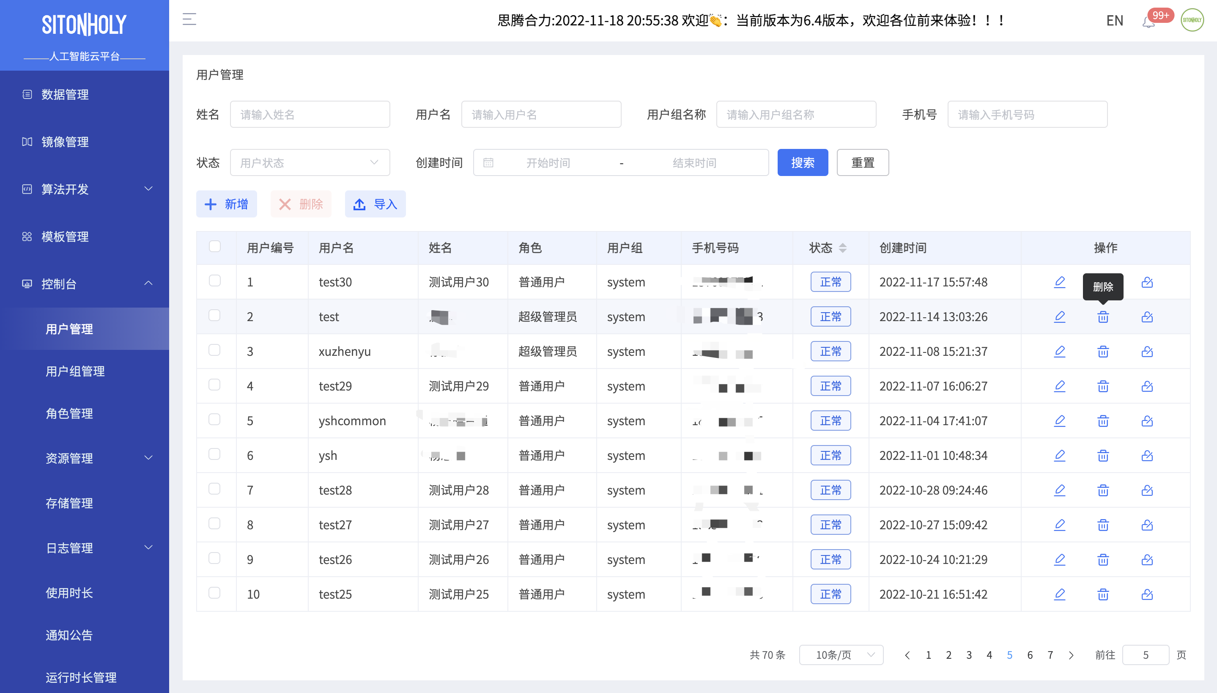
Task: Check the box for user yshcommon
Action: (214, 419)
